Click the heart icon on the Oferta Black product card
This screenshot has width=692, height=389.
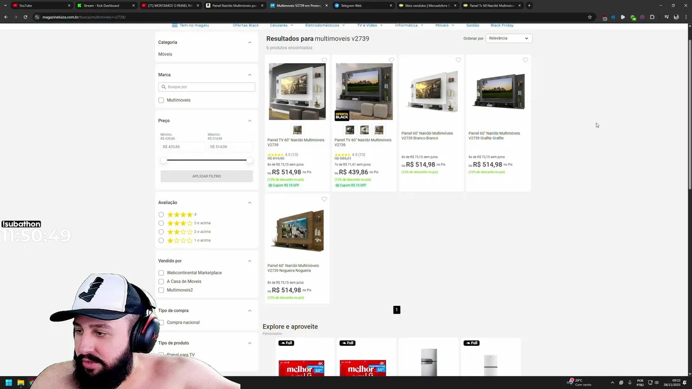point(391,60)
